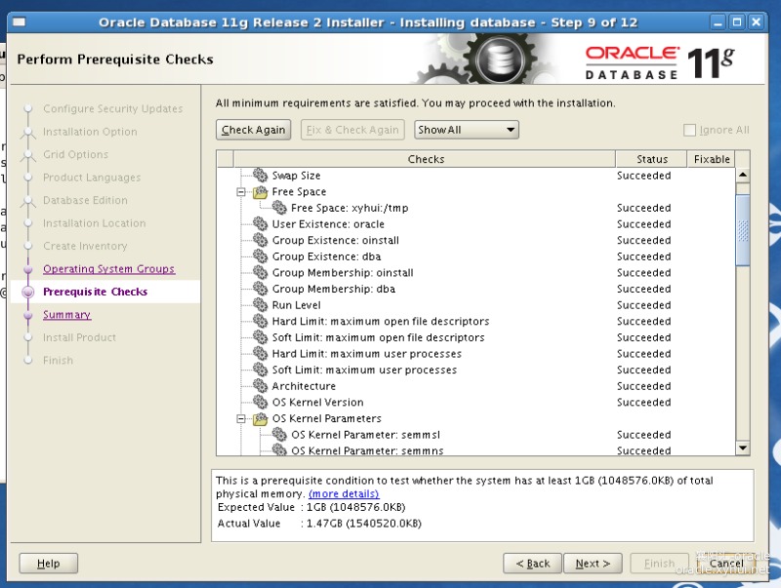The height and width of the screenshot is (588, 781).
Task: Click the gear icon beside Swap Size
Action: [x=260, y=176]
